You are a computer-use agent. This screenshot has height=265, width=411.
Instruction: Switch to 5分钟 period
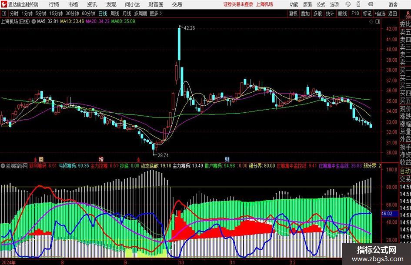click(x=41, y=13)
